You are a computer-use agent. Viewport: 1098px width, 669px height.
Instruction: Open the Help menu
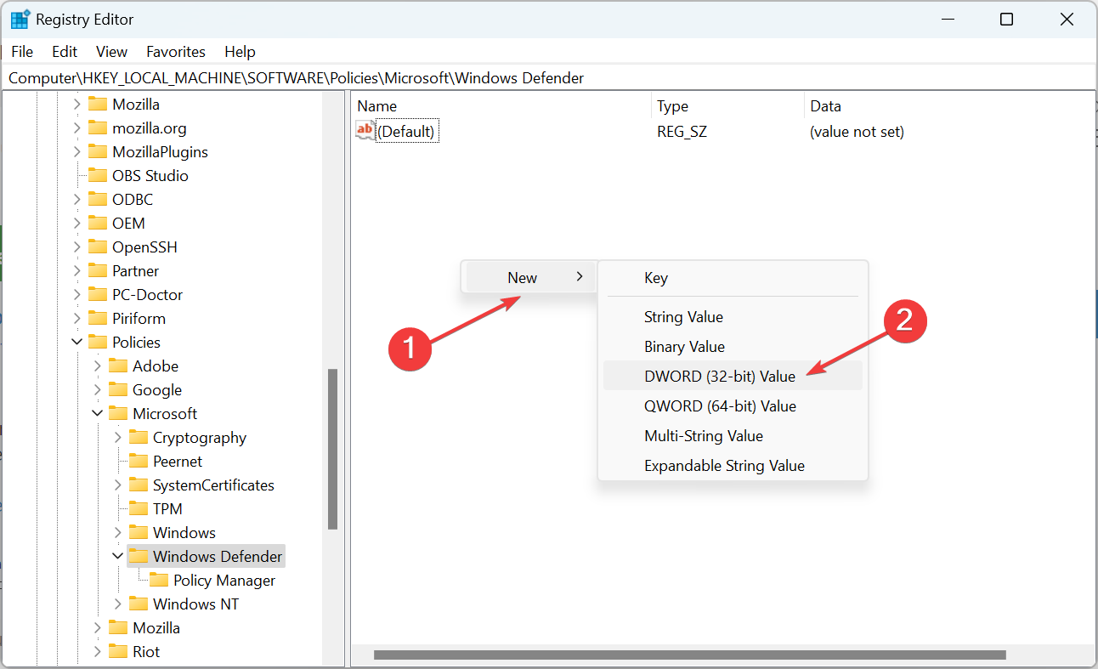click(x=240, y=52)
